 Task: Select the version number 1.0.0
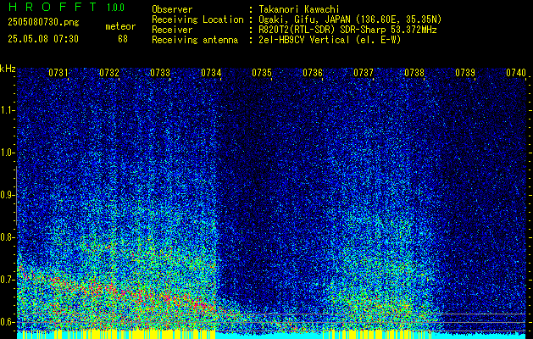(115, 7)
